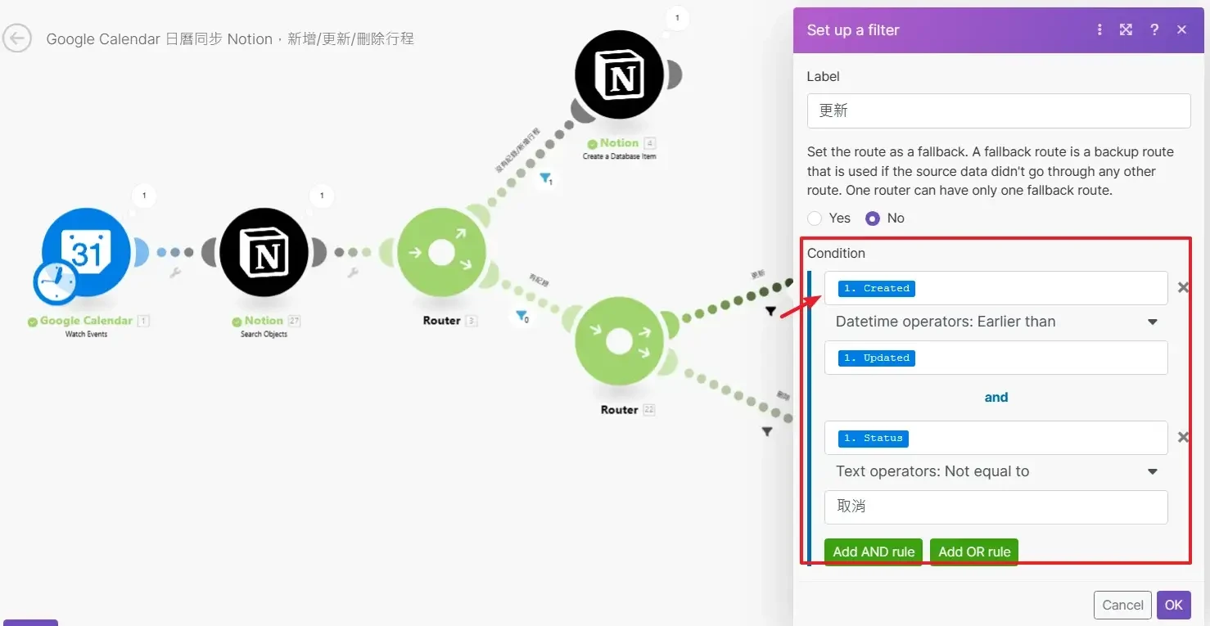
Task: Open help for the filter panel
Action: tap(1154, 29)
